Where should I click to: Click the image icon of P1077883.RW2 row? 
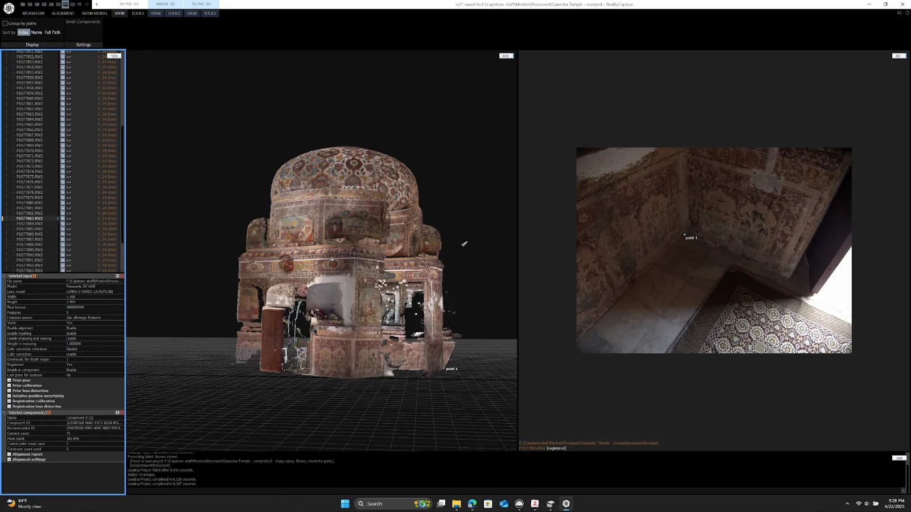63,218
